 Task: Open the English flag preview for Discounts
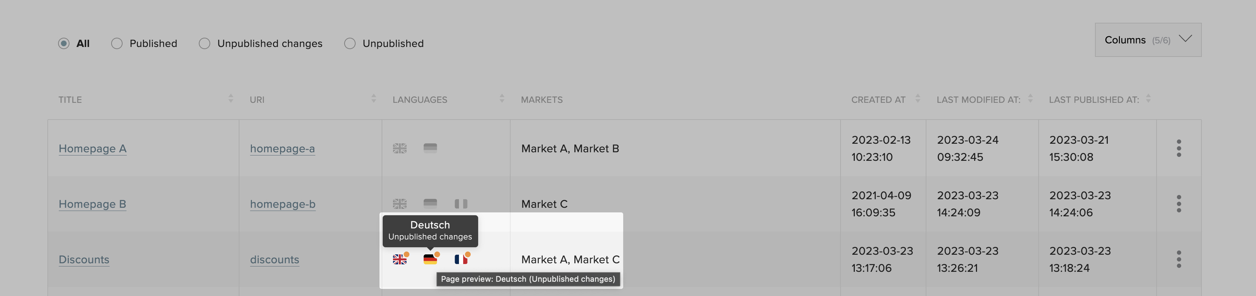click(400, 259)
